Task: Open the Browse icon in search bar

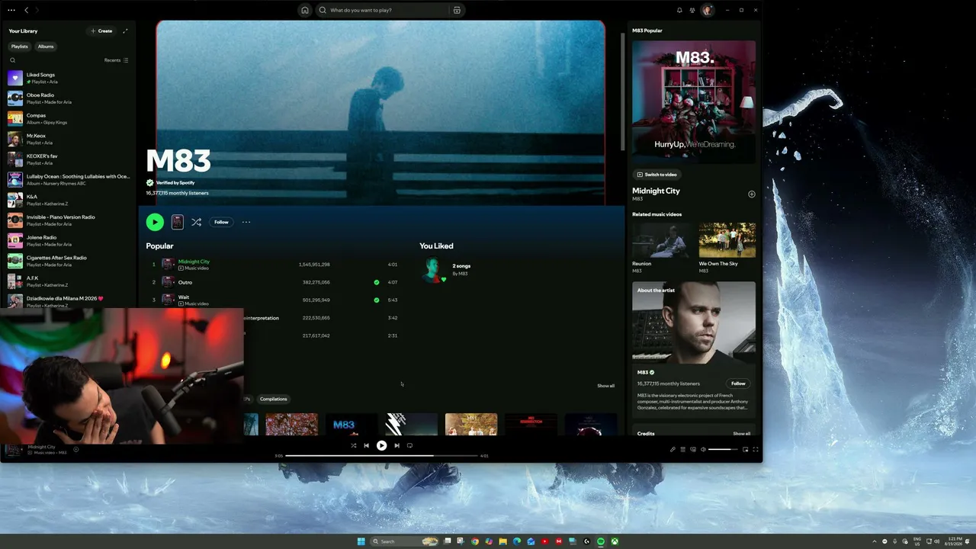Action: click(457, 10)
